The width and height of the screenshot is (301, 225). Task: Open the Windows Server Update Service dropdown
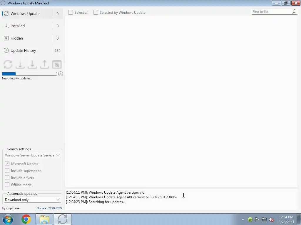click(32, 155)
